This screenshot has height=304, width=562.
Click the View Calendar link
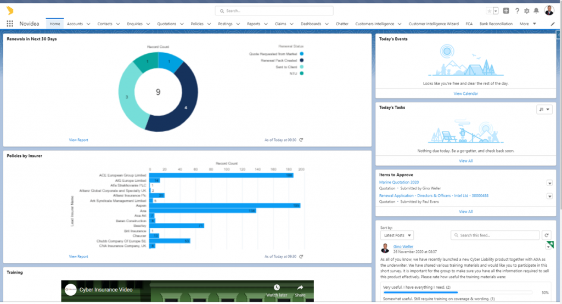coord(465,94)
